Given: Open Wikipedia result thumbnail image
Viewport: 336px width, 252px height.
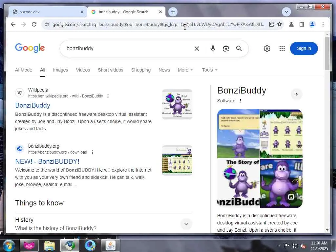Looking at the screenshot, I should [177, 104].
